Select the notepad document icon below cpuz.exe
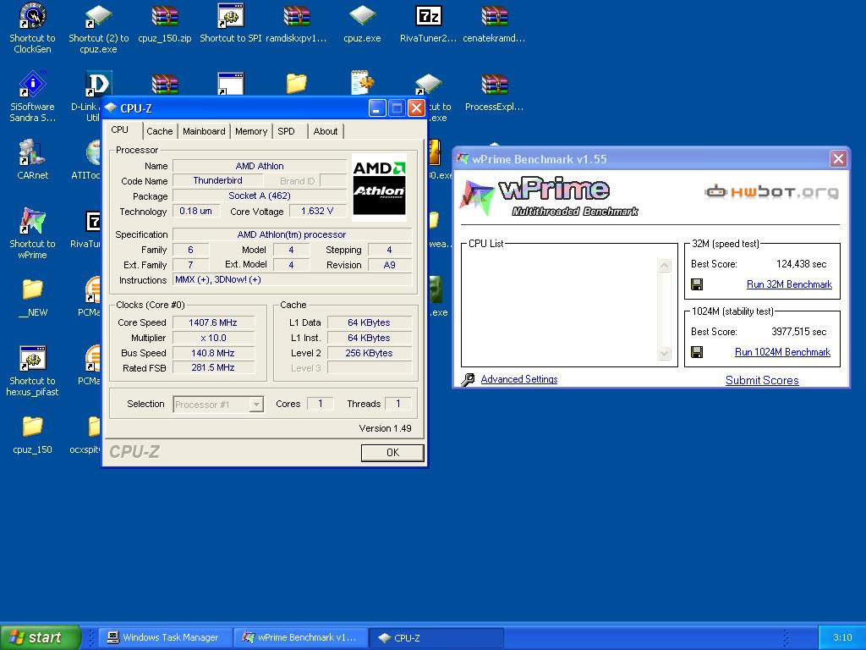The image size is (866, 650). (362, 82)
